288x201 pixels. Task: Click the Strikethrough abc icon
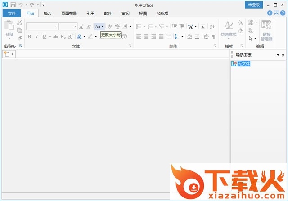pos(56,37)
